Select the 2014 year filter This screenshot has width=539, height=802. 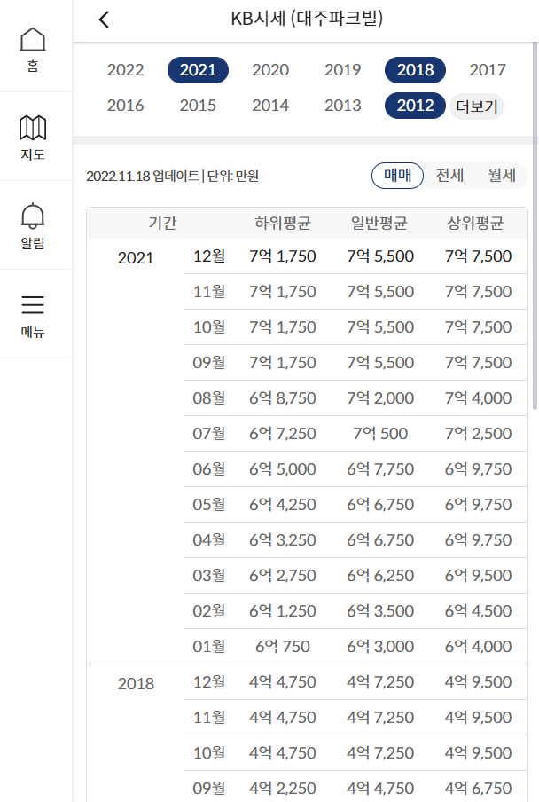pos(270,106)
